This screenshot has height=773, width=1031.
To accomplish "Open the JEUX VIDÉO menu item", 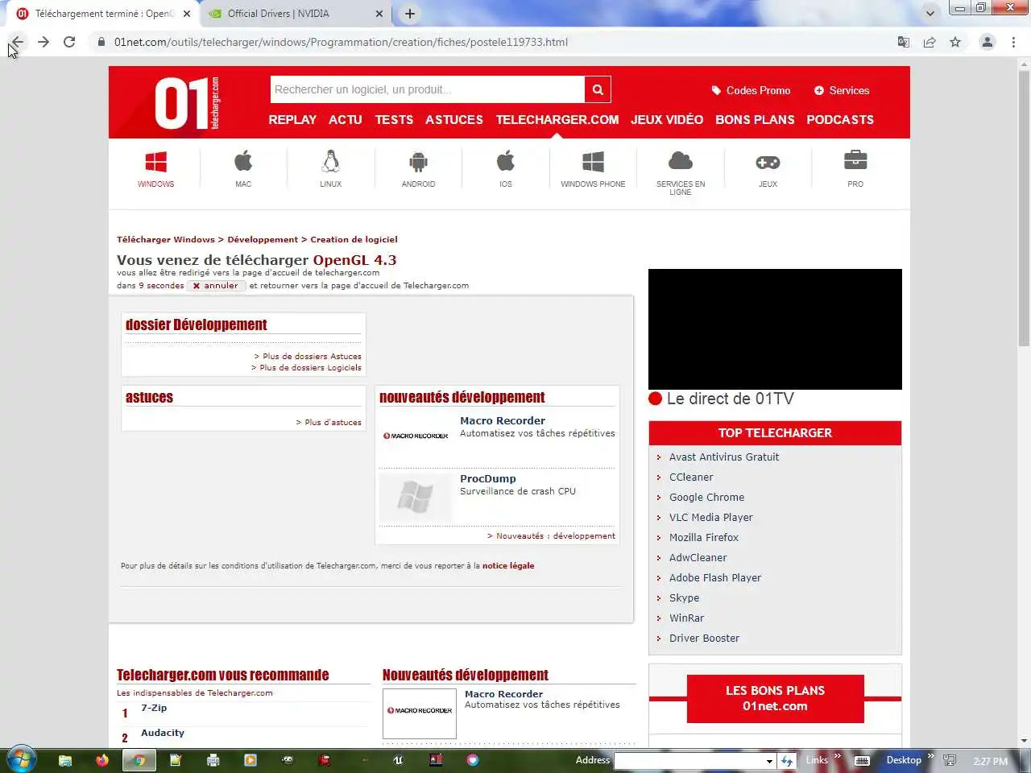I will pyautogui.click(x=667, y=119).
